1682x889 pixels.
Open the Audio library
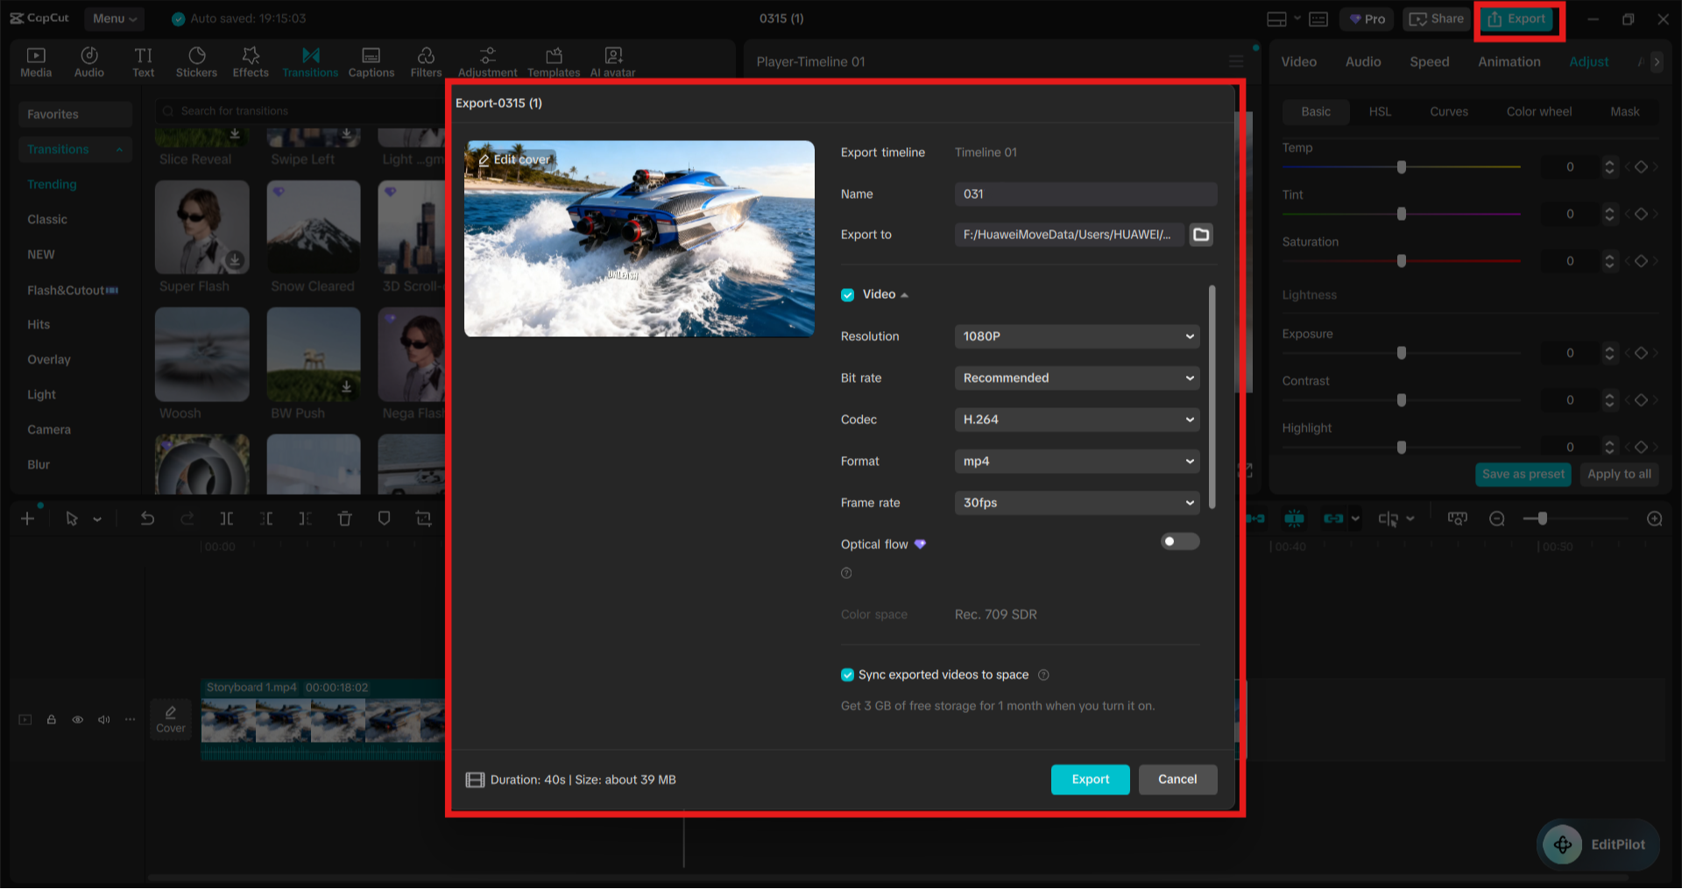(89, 62)
